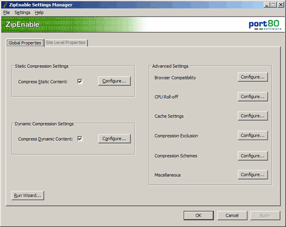
Task: Configure Cache Settings
Action: (x=253, y=116)
